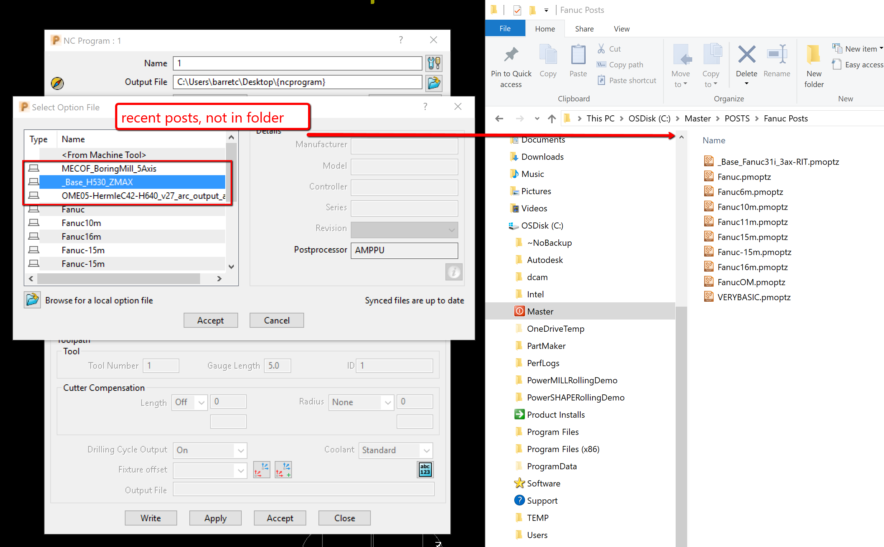Click the Write button

coord(151,518)
